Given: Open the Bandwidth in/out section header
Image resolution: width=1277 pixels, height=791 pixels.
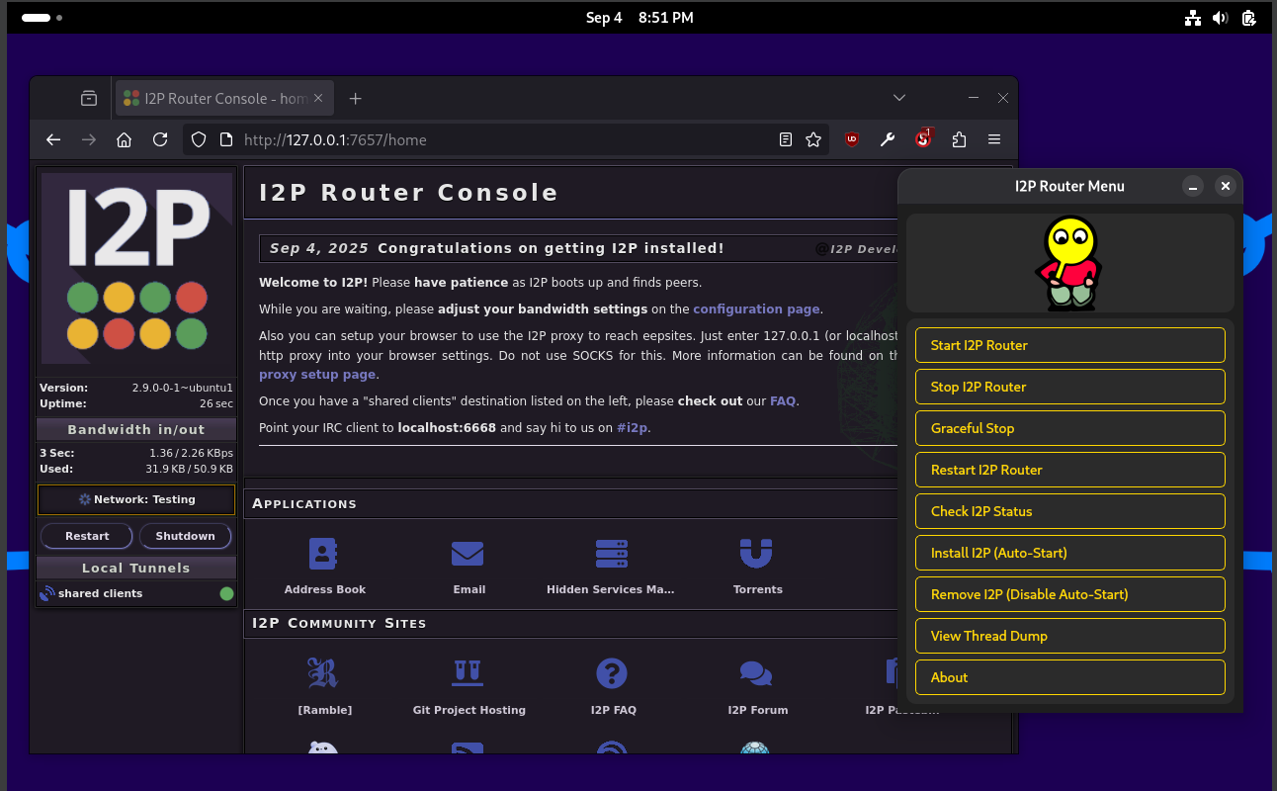Looking at the screenshot, I should click(x=136, y=429).
